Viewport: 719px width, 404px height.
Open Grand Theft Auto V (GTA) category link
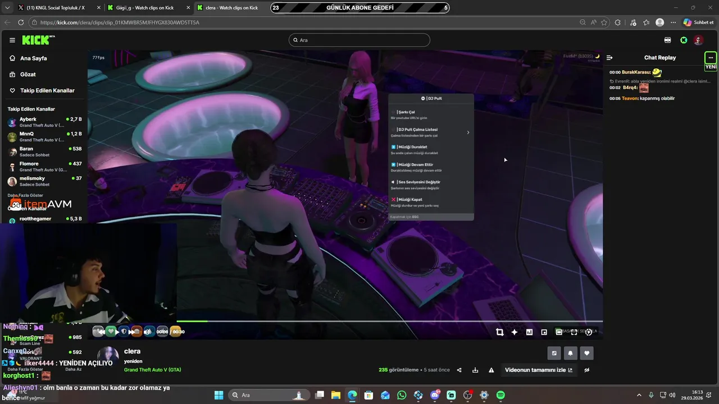pos(152,370)
